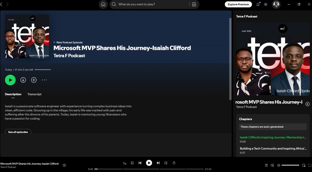This screenshot has width=312, height=172.
Task: Open the user profile avatar
Action: (x=276, y=4)
